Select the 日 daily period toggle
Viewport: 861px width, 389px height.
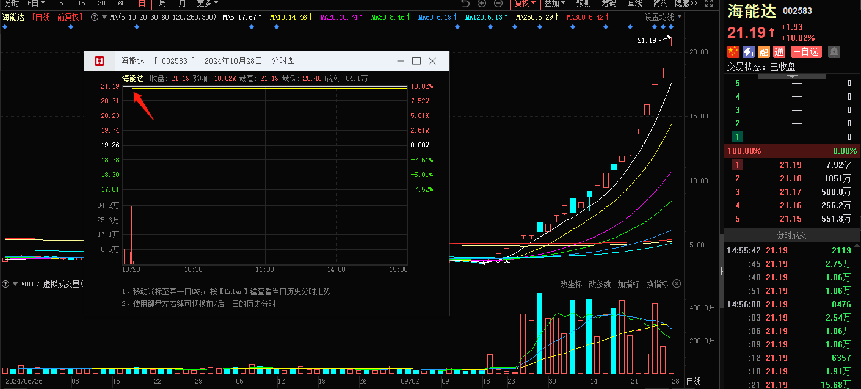142,4
